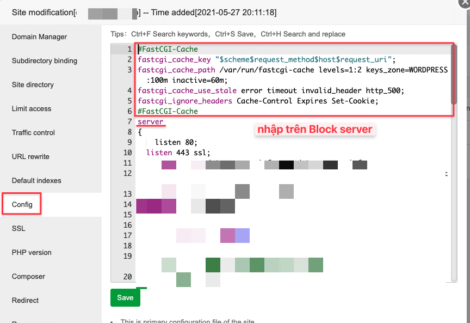This screenshot has width=470, height=323.
Task: Select Limit access in sidebar
Action: [32, 109]
